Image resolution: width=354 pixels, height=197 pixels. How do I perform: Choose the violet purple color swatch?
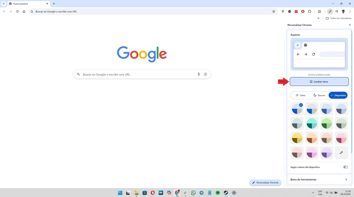(x=327, y=153)
